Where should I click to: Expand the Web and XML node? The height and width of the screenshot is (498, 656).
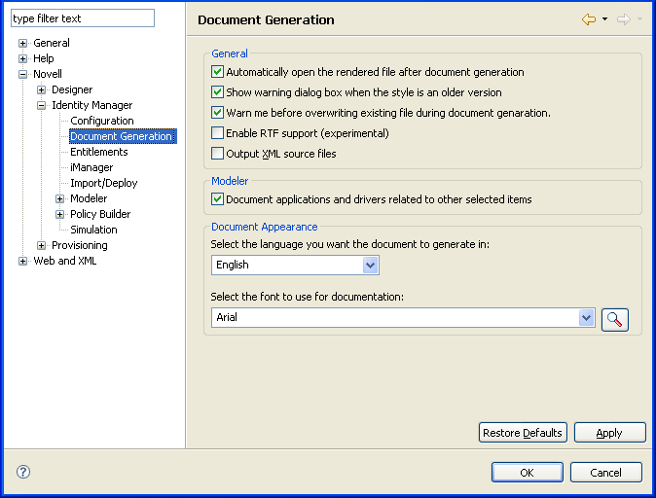22,261
